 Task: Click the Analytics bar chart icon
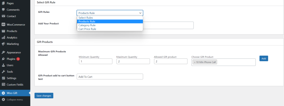[x=3, y=37]
